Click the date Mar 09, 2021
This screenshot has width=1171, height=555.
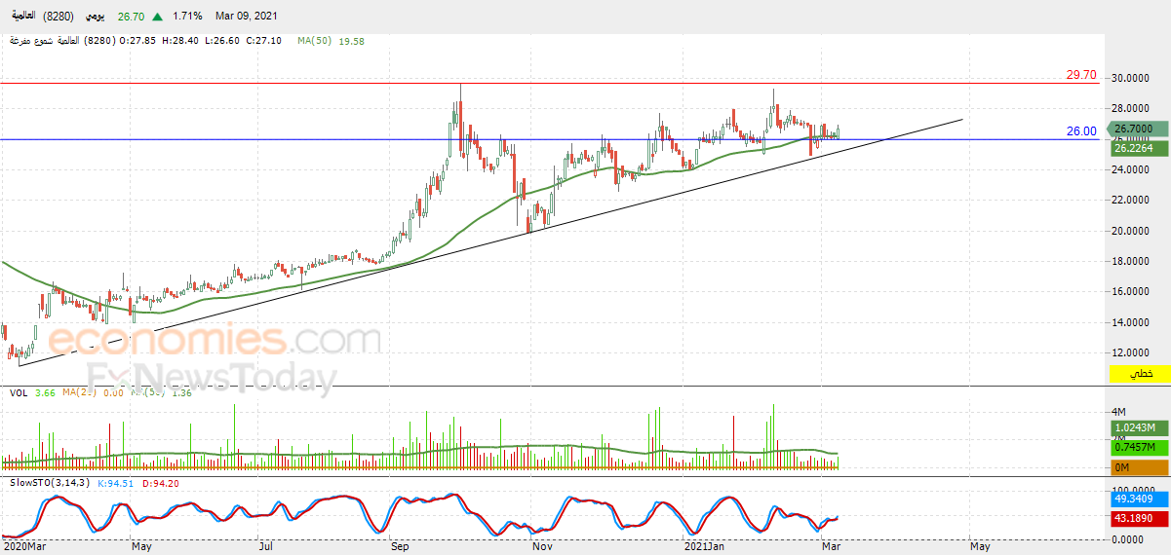tap(247, 17)
